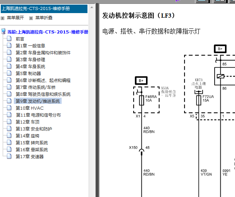235x197 pixels.
Task: Click the page icon next to 第6章 诊断概述
Action: (x=9, y=80)
